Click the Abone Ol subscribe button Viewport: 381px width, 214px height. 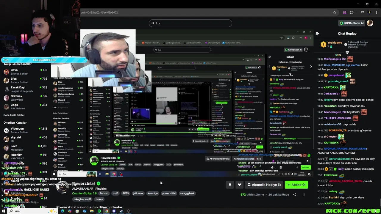click(x=296, y=185)
